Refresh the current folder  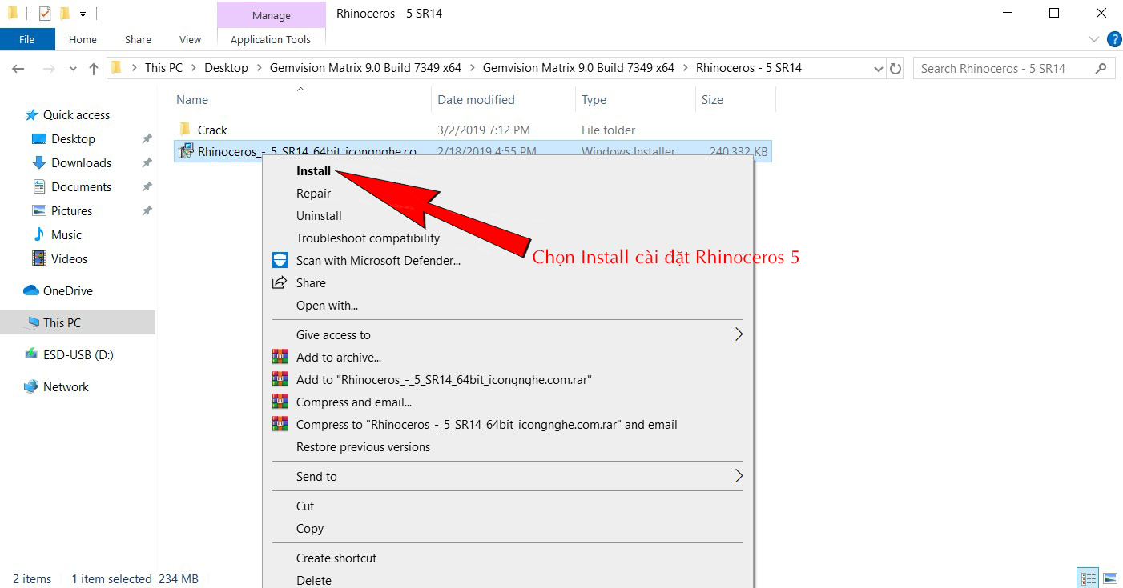pyautogui.click(x=896, y=69)
